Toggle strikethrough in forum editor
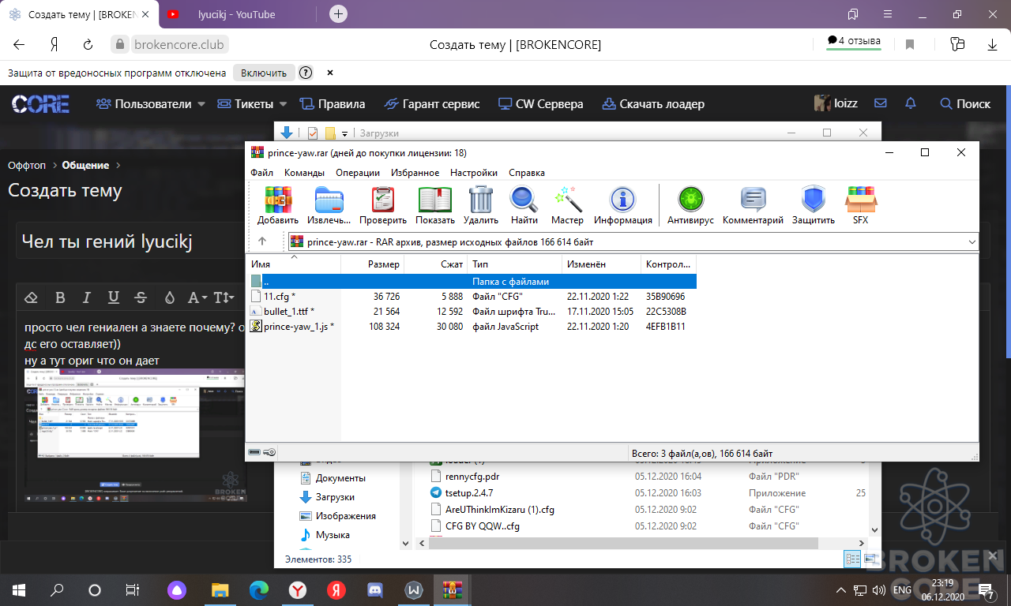The image size is (1011, 606). [141, 297]
